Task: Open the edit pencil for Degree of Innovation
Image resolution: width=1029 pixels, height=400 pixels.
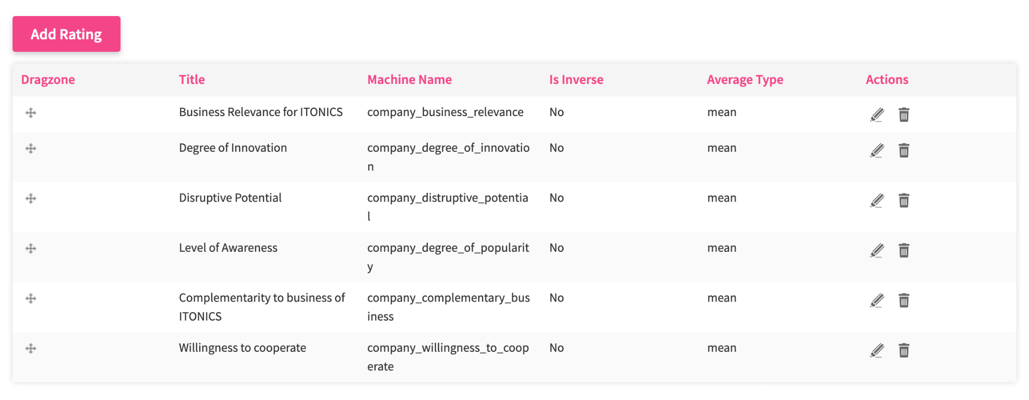Action: [x=877, y=150]
